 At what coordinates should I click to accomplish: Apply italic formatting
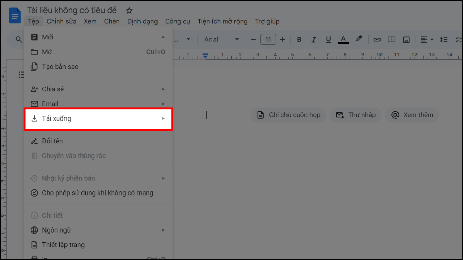click(x=314, y=39)
